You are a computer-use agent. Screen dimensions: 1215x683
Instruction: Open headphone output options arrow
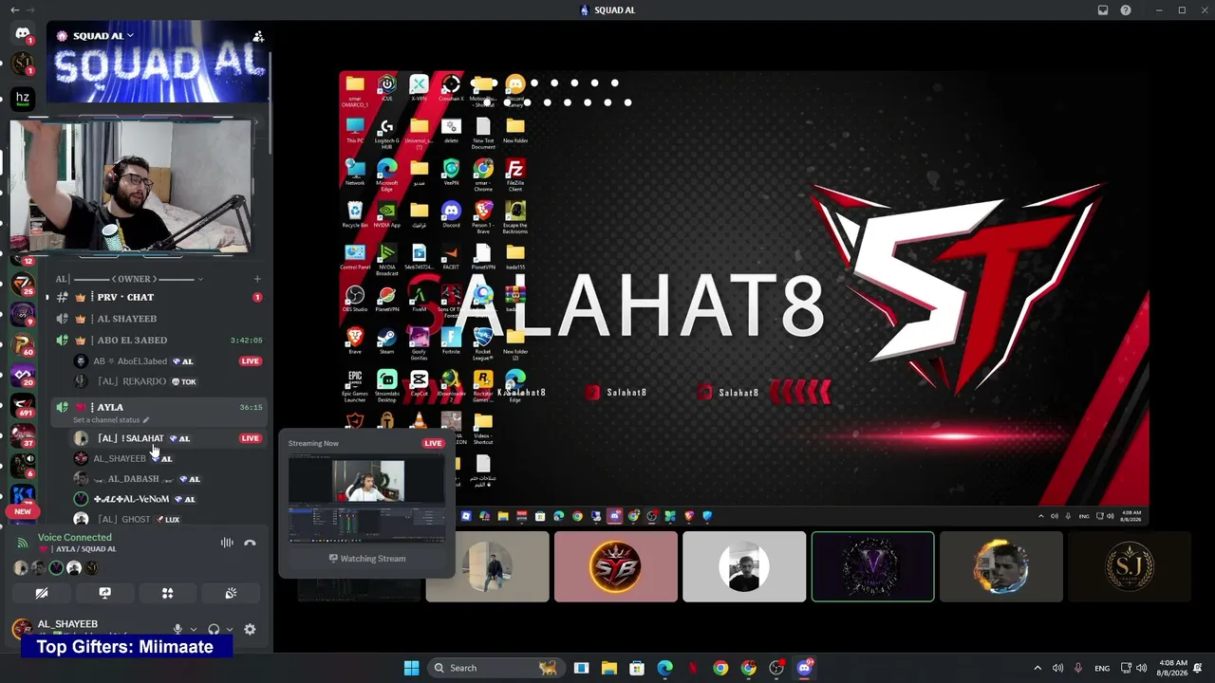(x=230, y=629)
